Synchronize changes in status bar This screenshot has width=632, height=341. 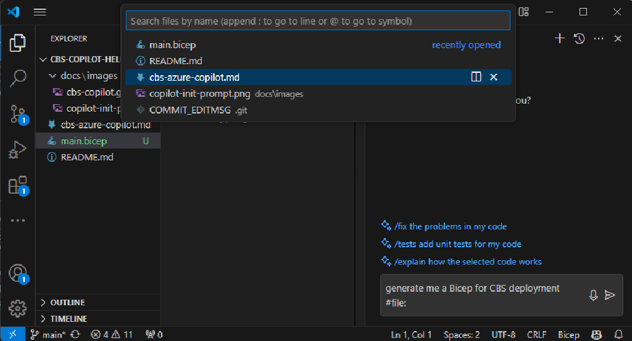tap(75, 335)
